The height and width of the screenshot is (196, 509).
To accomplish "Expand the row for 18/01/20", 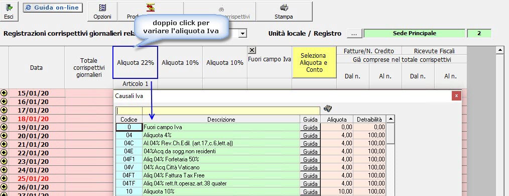I will pos(4,119).
